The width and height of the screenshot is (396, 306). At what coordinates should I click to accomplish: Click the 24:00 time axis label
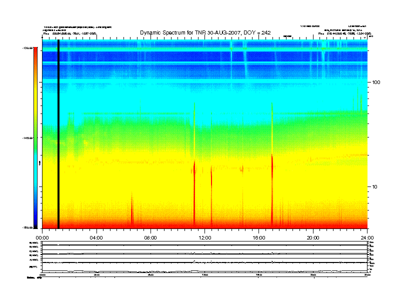(x=367, y=238)
